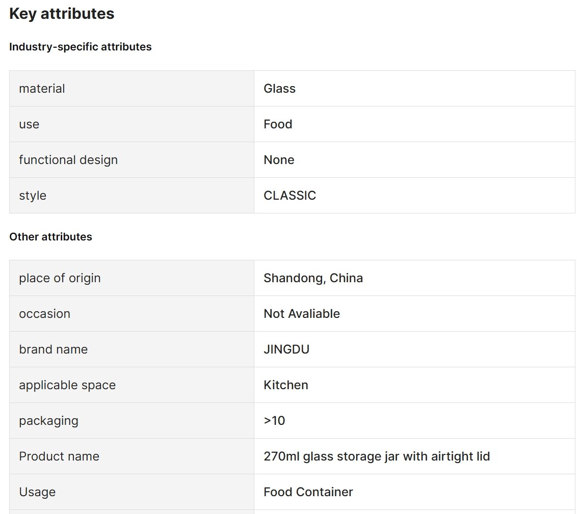Select the >10 packaging value
This screenshot has width=580, height=514.
[x=275, y=421]
